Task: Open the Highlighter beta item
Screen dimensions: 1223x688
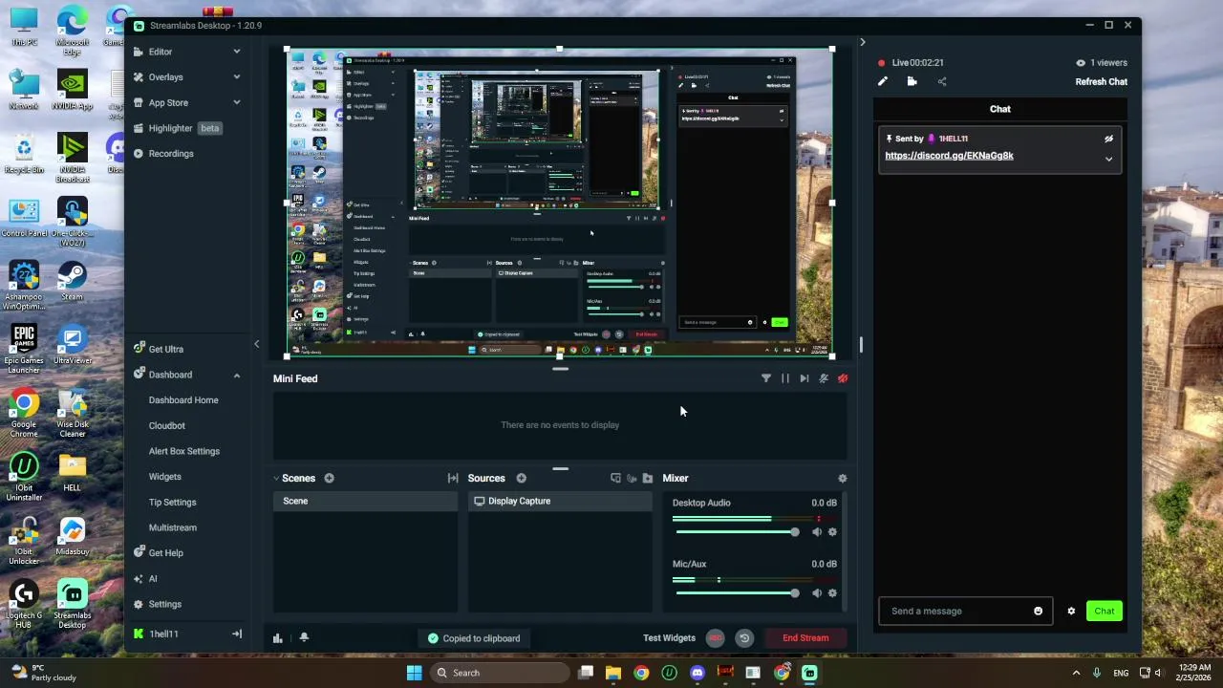Action: click(177, 128)
